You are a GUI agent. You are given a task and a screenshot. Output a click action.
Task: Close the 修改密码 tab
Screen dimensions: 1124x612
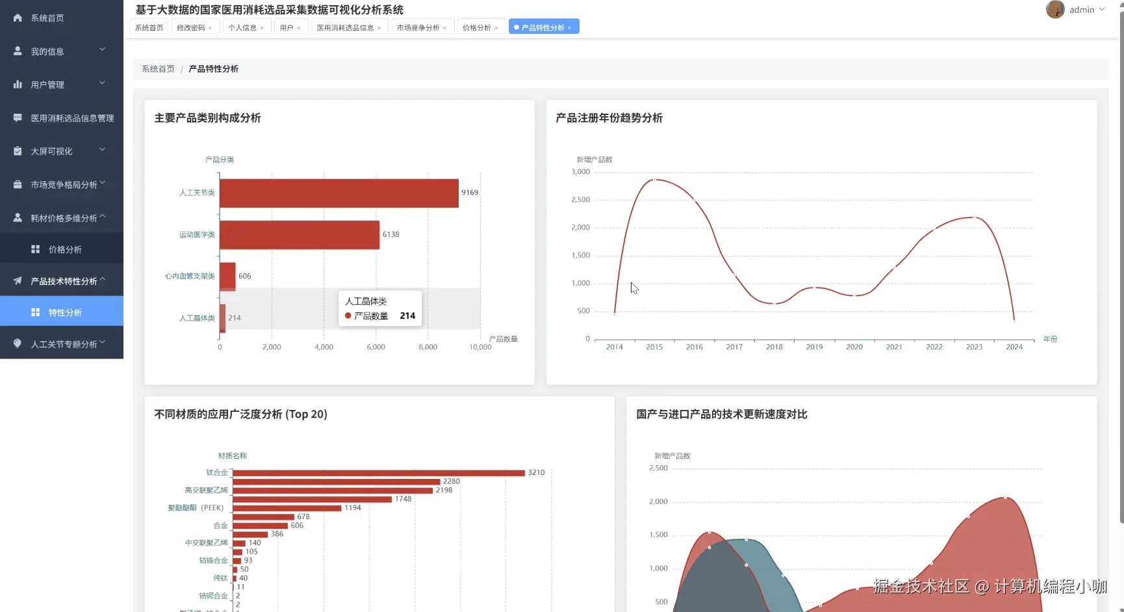click(210, 28)
